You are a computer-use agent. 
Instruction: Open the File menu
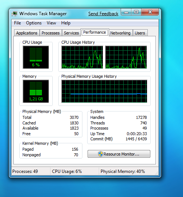17,23
